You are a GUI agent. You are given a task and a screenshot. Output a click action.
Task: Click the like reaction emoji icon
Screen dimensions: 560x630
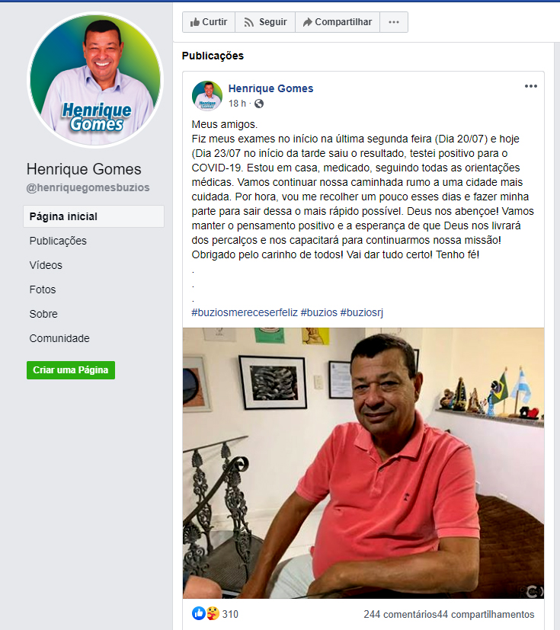pos(198,613)
